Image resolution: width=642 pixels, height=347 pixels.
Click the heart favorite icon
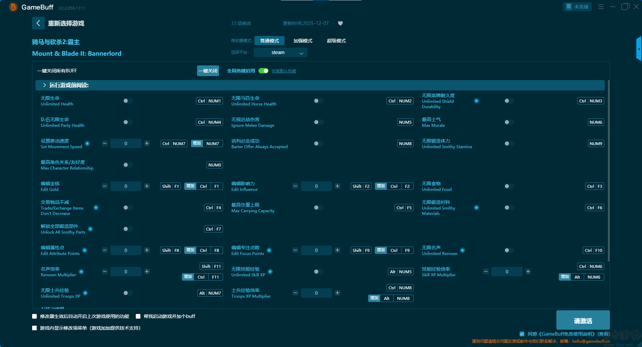pyautogui.click(x=340, y=23)
